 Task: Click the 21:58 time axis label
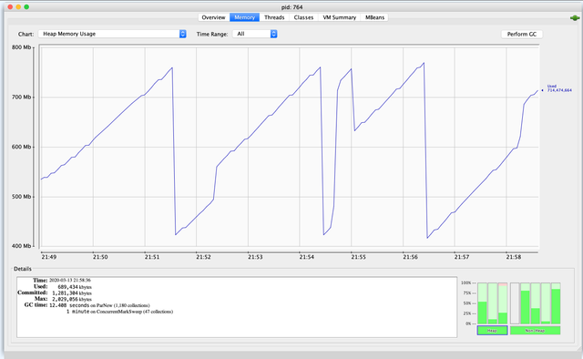513,257
